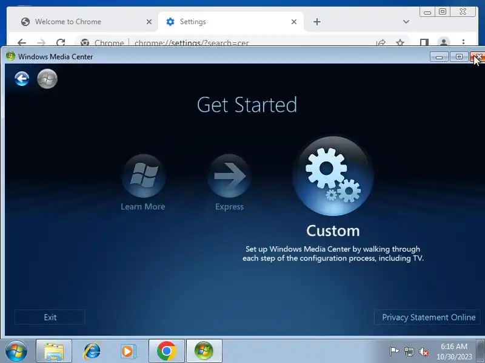Open the Privacy Statement Online link
The image size is (485, 363).
(427, 317)
